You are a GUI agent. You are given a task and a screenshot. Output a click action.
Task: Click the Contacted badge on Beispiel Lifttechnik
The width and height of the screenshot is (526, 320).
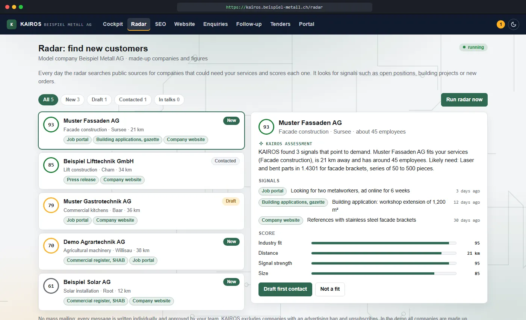[225, 161]
